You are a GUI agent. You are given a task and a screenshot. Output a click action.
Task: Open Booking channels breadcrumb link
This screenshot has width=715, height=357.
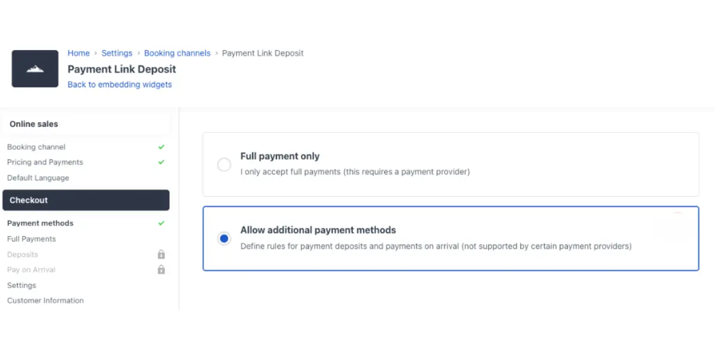pos(177,53)
